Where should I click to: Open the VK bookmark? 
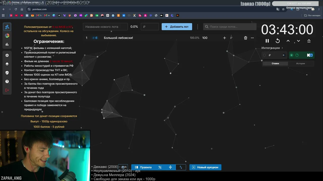pyautogui.click(x=124, y=15)
